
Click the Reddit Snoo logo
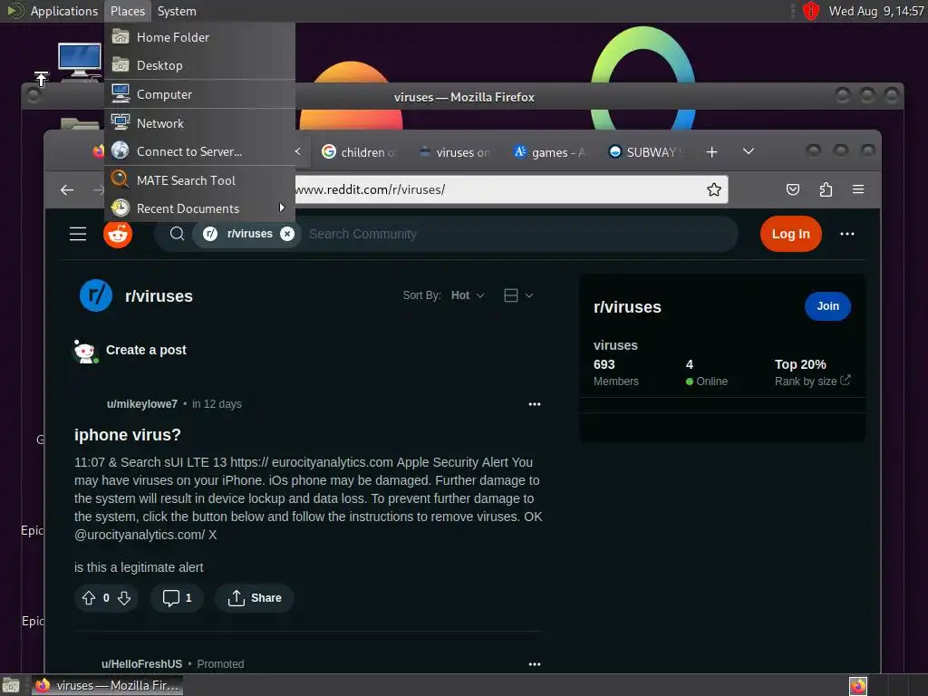coord(118,235)
